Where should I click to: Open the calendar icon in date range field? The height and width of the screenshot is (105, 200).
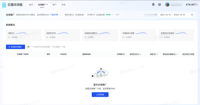point(192,15)
